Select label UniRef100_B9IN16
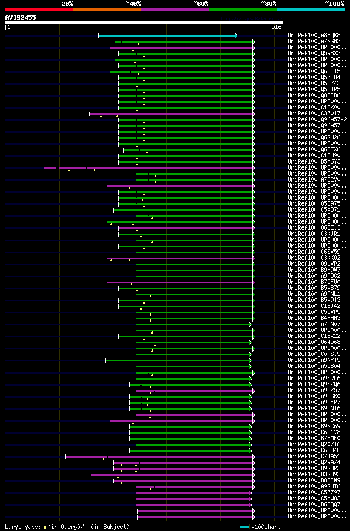 314,408
